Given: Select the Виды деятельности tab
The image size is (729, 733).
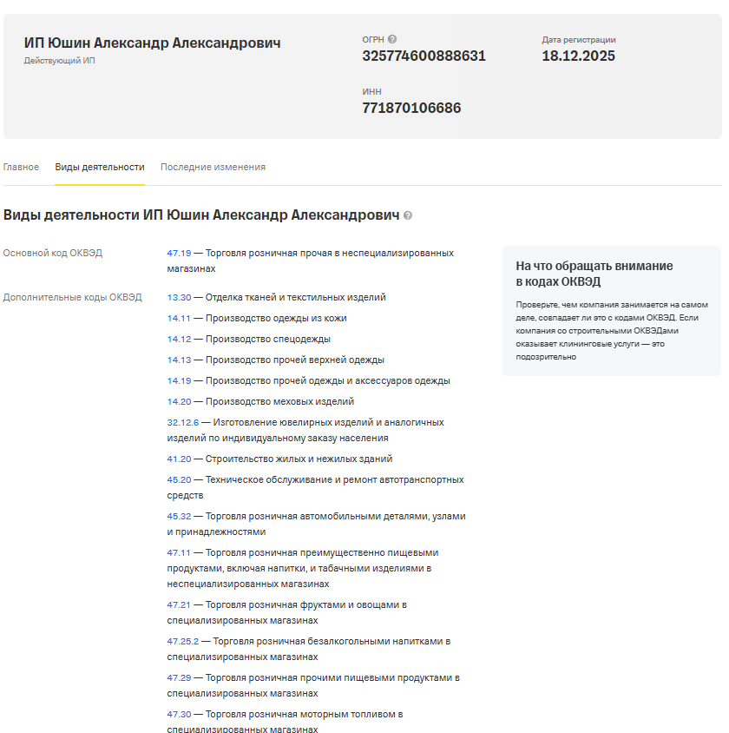Looking at the screenshot, I should pos(100,167).
